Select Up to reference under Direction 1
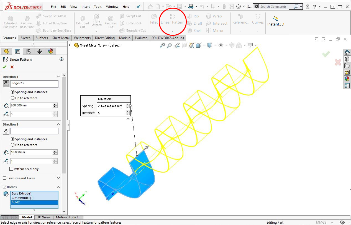 click(12, 98)
